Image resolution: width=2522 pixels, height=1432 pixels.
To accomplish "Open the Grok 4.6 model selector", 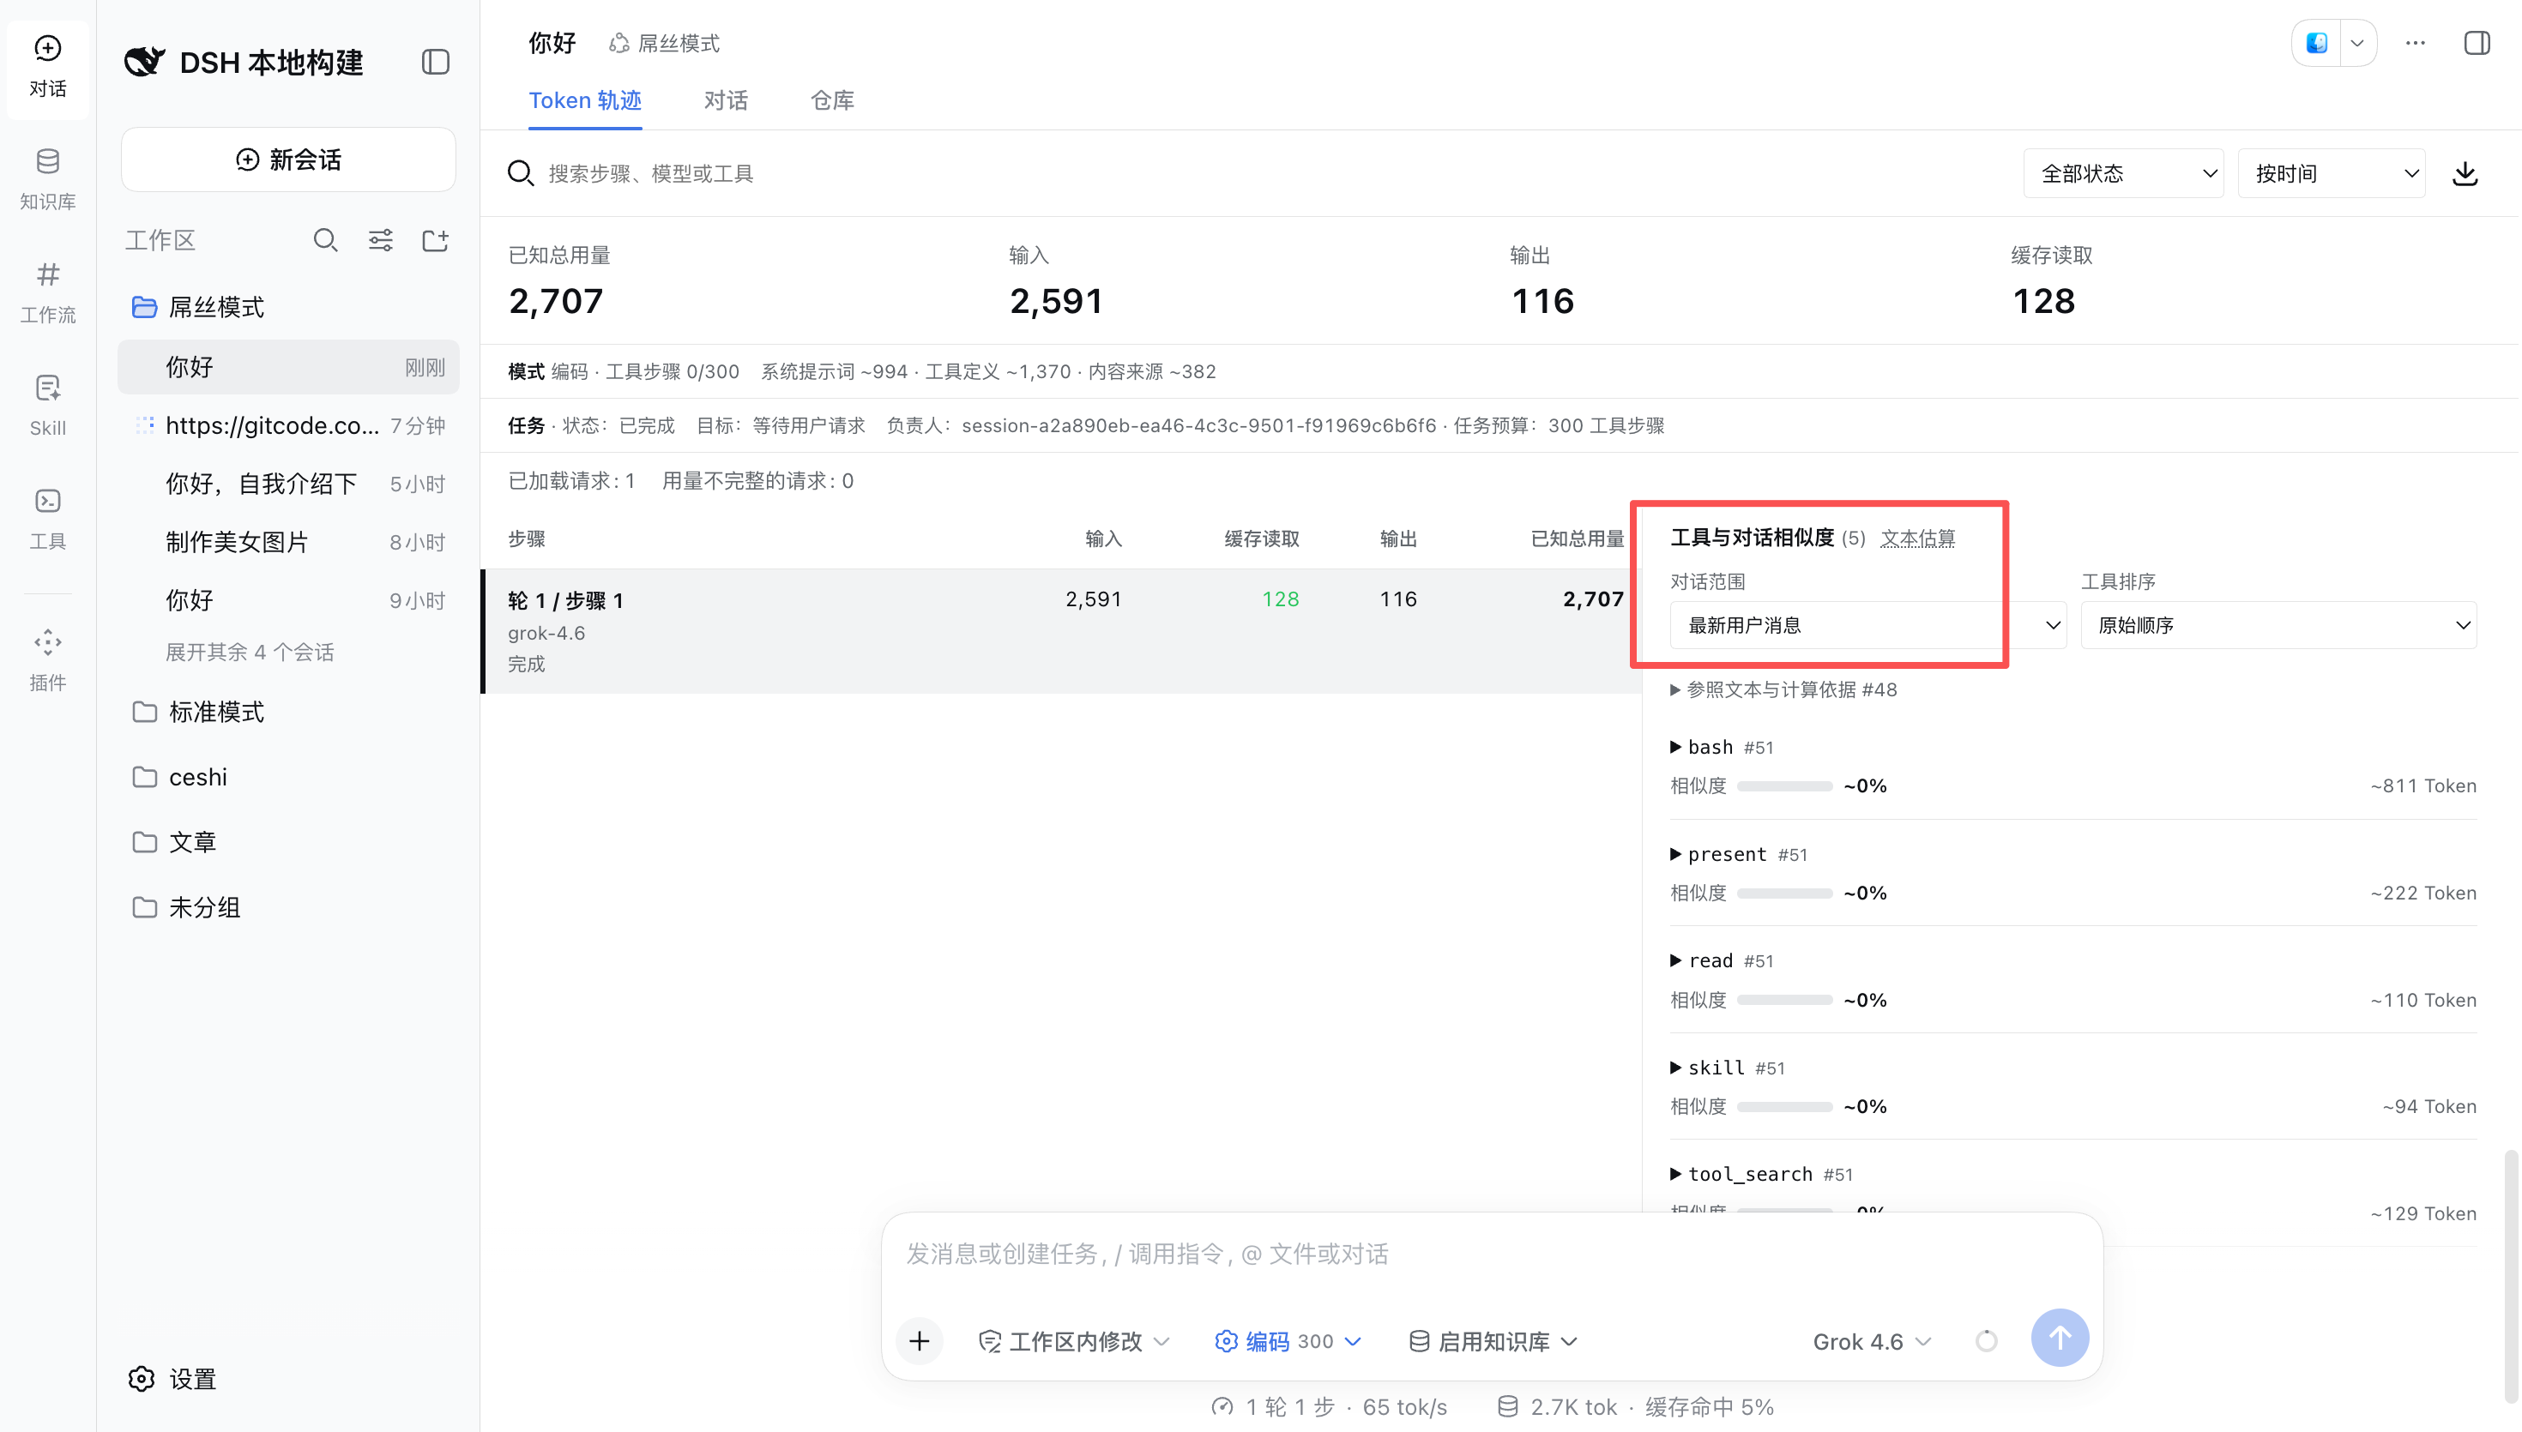I will pos(1873,1341).
